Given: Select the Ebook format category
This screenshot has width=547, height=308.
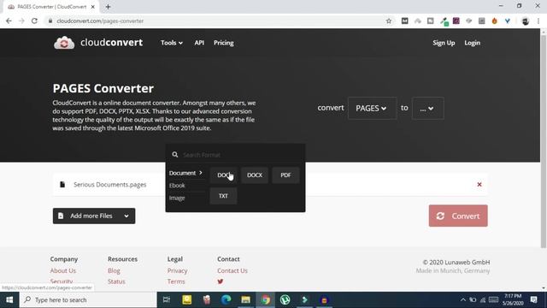Looking at the screenshot, I should click(177, 186).
